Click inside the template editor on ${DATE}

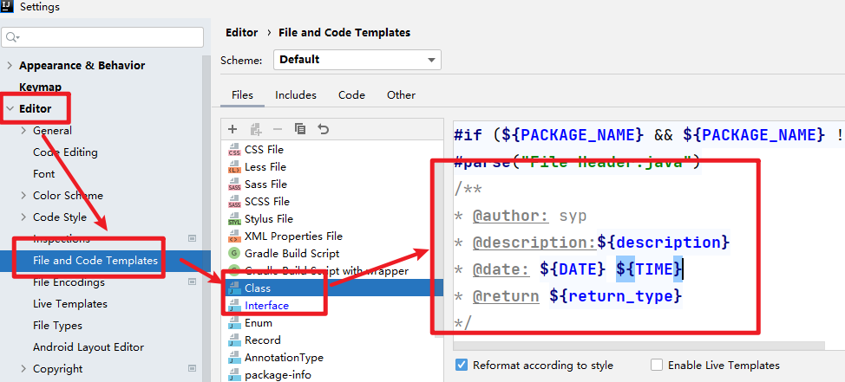click(x=572, y=269)
